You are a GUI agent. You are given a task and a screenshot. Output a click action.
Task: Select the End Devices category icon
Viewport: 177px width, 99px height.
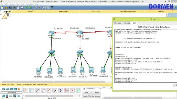pos(4,96)
